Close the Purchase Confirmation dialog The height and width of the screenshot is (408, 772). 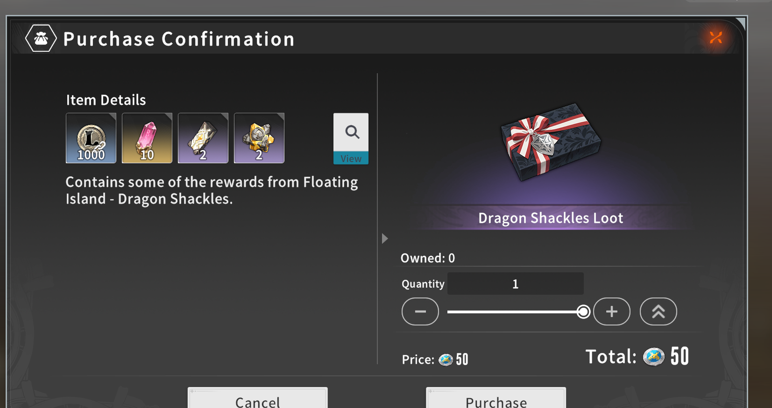[x=715, y=37]
